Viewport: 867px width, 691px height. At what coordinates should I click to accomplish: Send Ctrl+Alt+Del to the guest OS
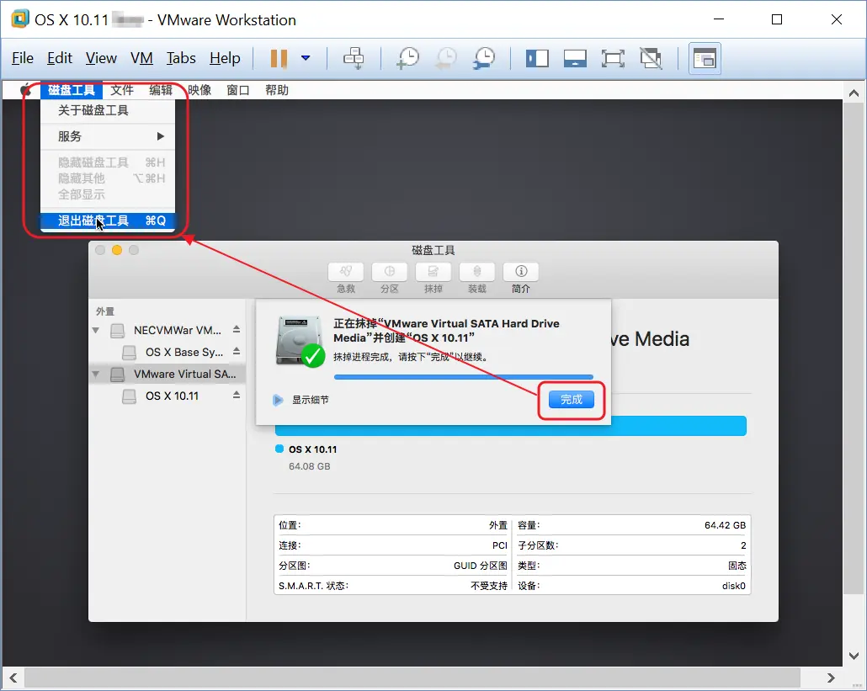(354, 58)
